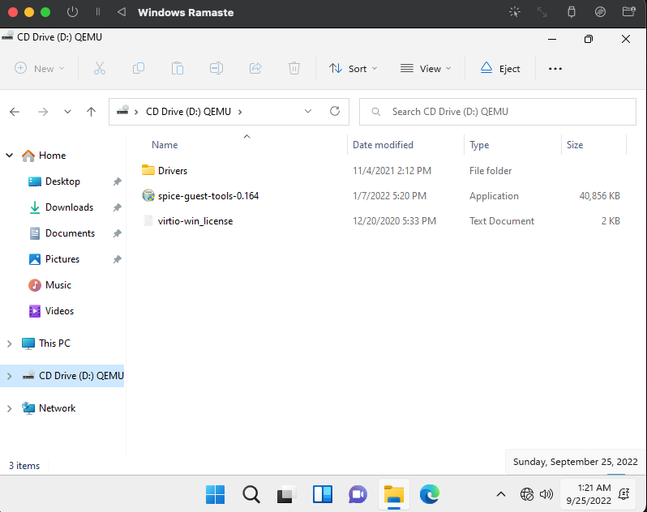Open taskbar Search magnifier

click(251, 494)
